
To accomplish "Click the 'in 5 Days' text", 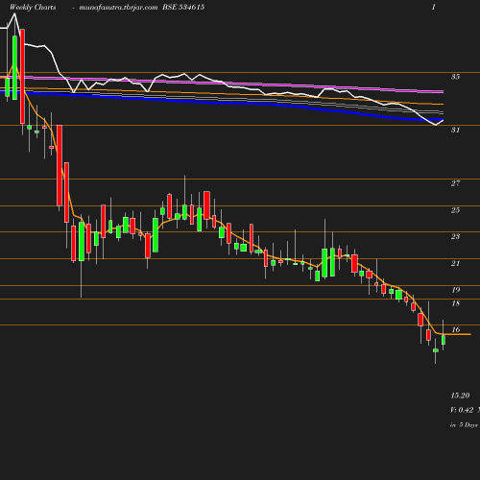I will 464,425.
